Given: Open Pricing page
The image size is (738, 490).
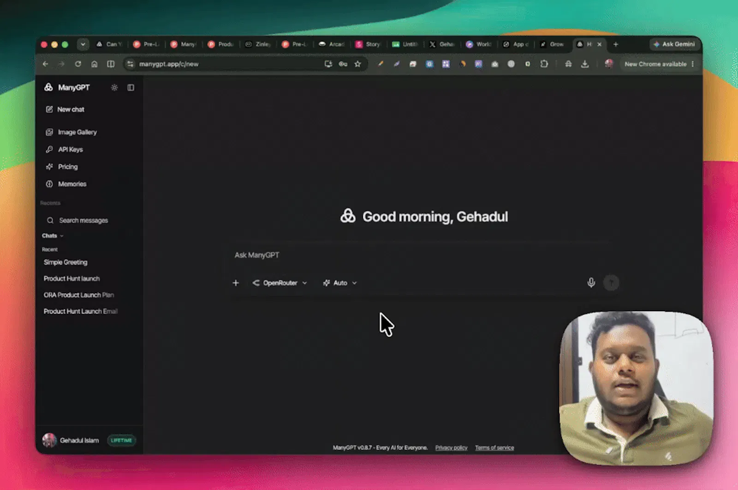Looking at the screenshot, I should pos(62,167).
